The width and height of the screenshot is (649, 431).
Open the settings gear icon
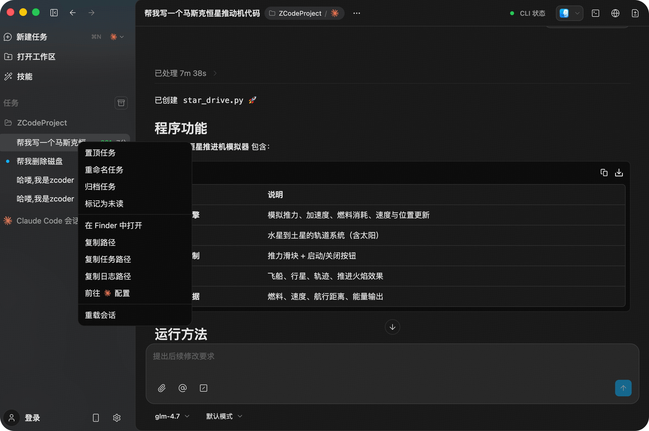(x=117, y=418)
